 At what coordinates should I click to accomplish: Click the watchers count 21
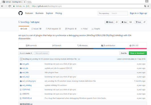pos(117,22)
